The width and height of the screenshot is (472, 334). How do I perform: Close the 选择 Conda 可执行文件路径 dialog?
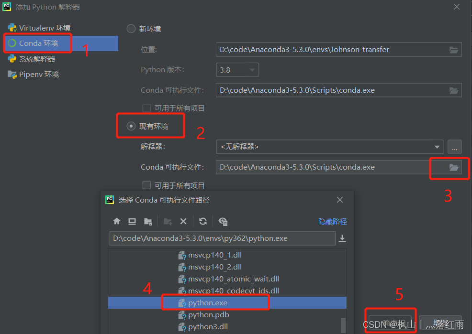(340, 200)
